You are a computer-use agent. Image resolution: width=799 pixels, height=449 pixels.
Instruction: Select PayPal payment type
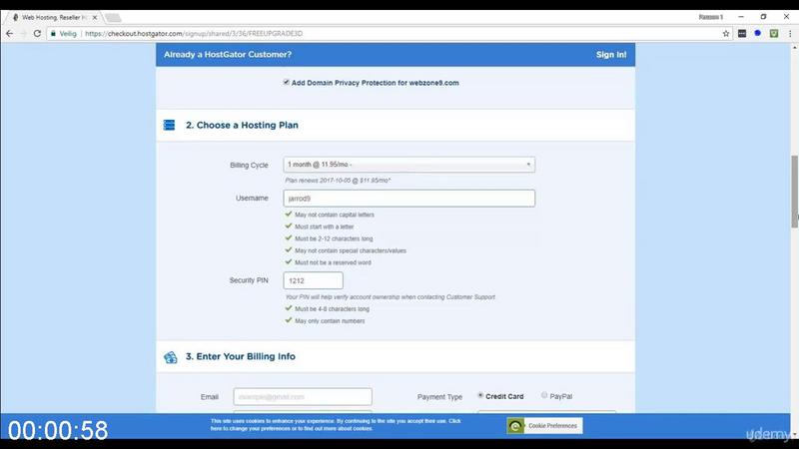[x=544, y=395]
